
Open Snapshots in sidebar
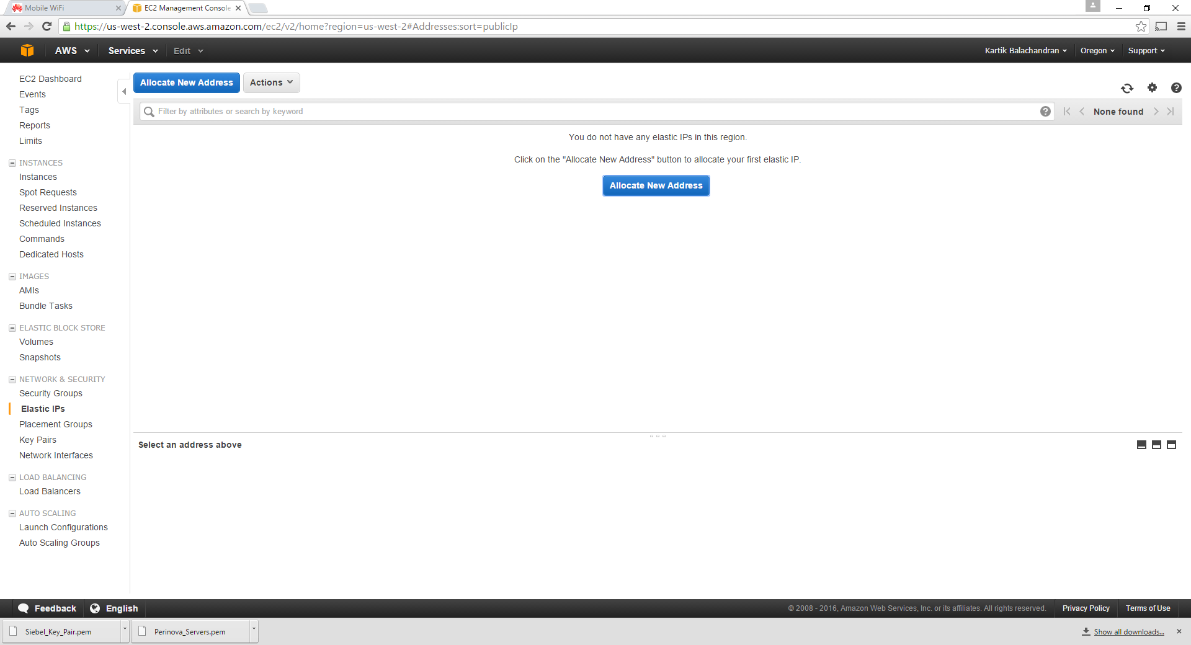coord(40,357)
